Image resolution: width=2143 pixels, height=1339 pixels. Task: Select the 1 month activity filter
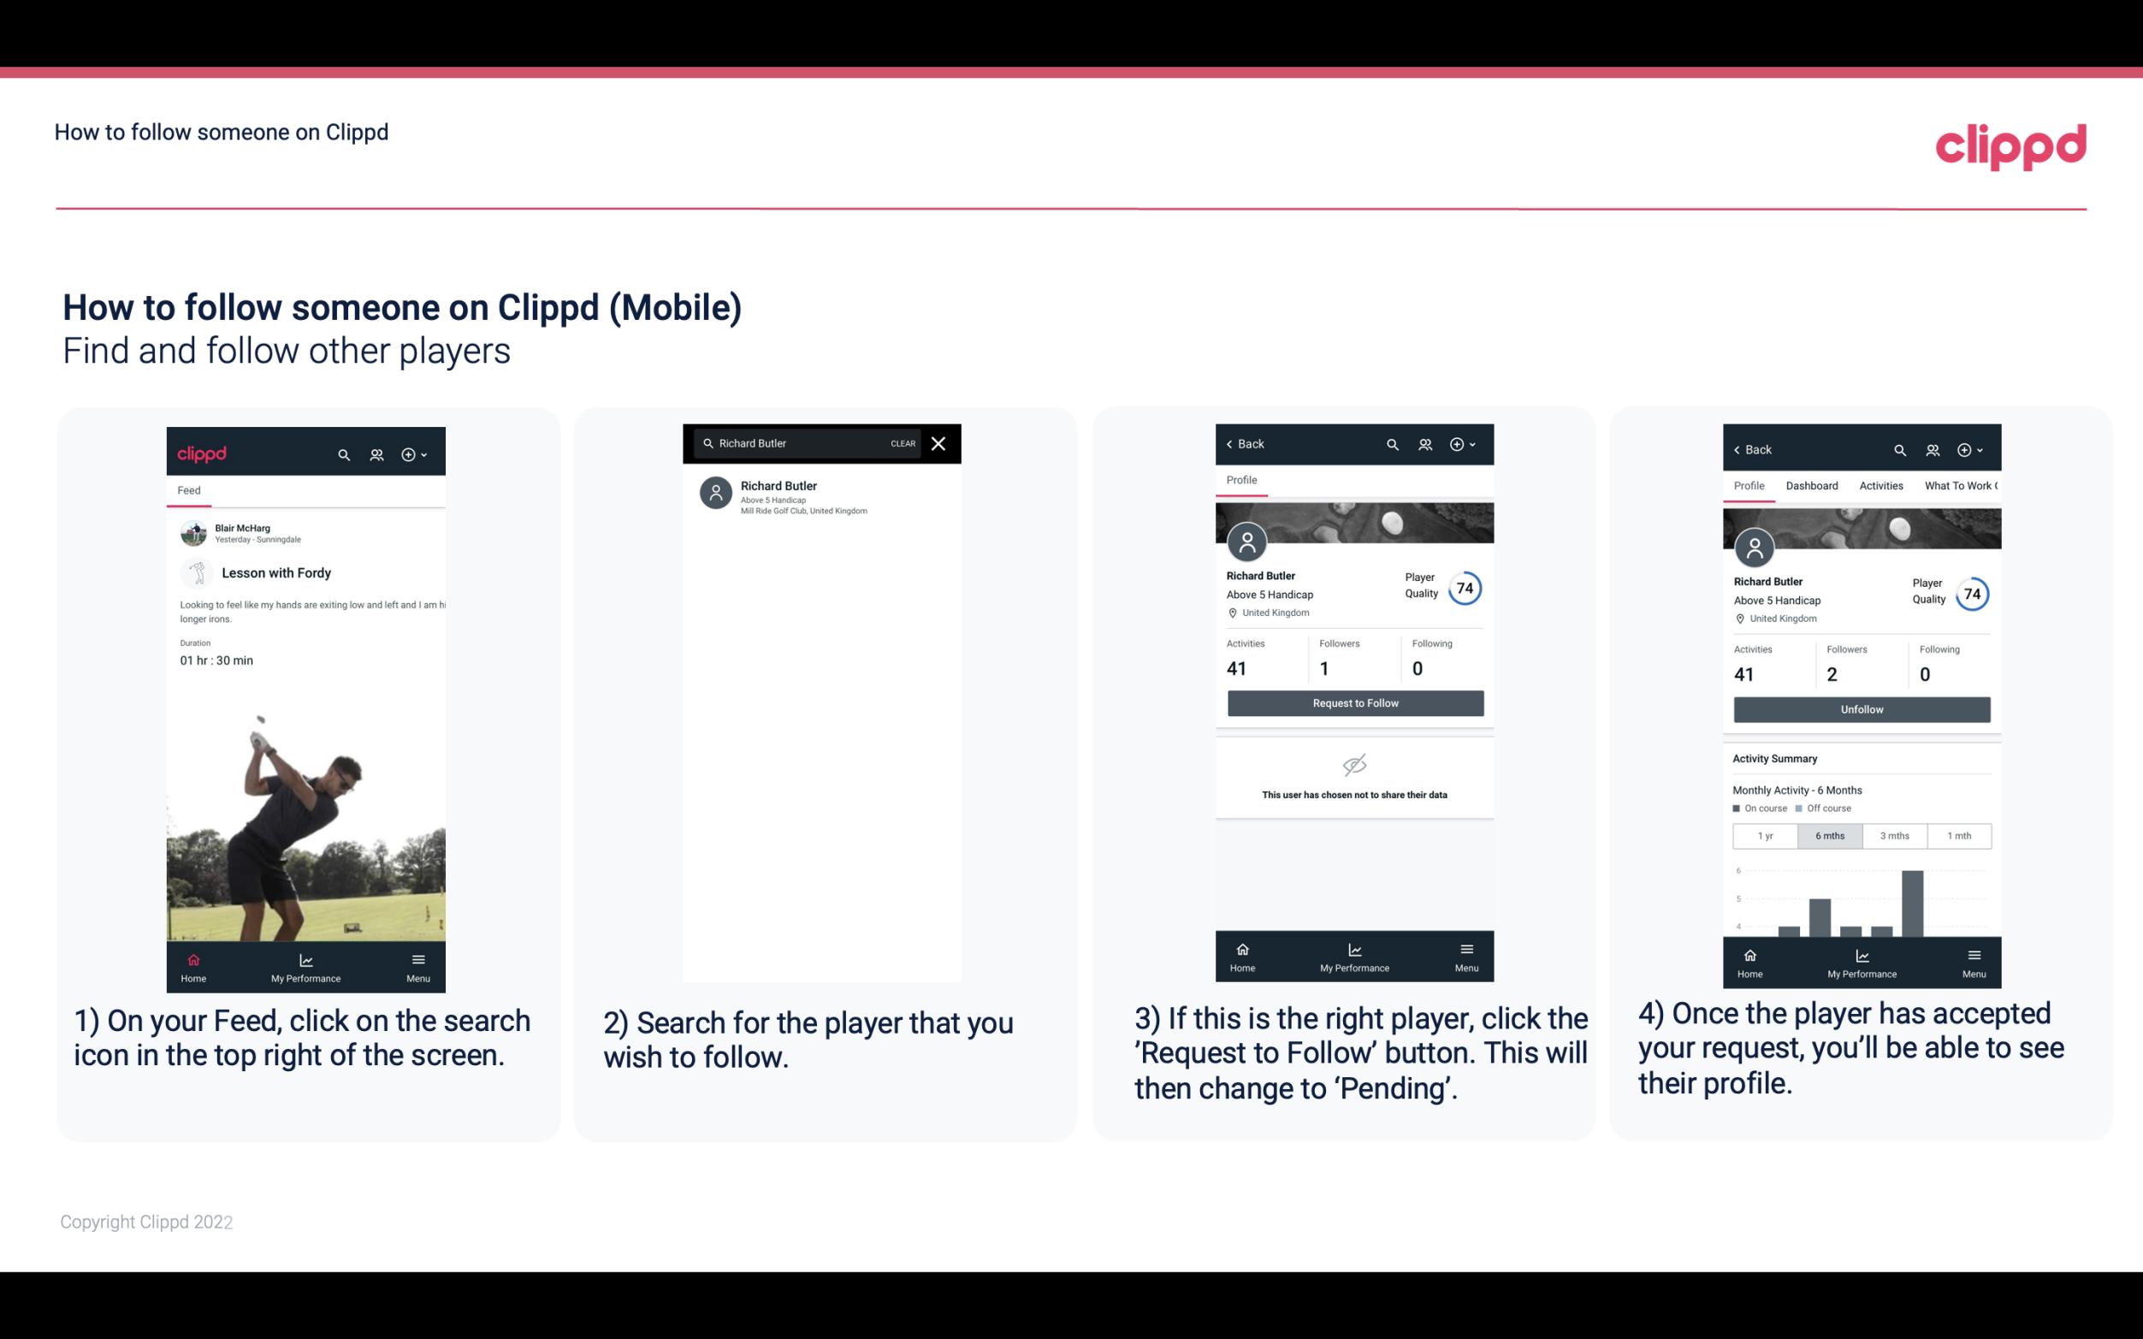coord(1960,834)
